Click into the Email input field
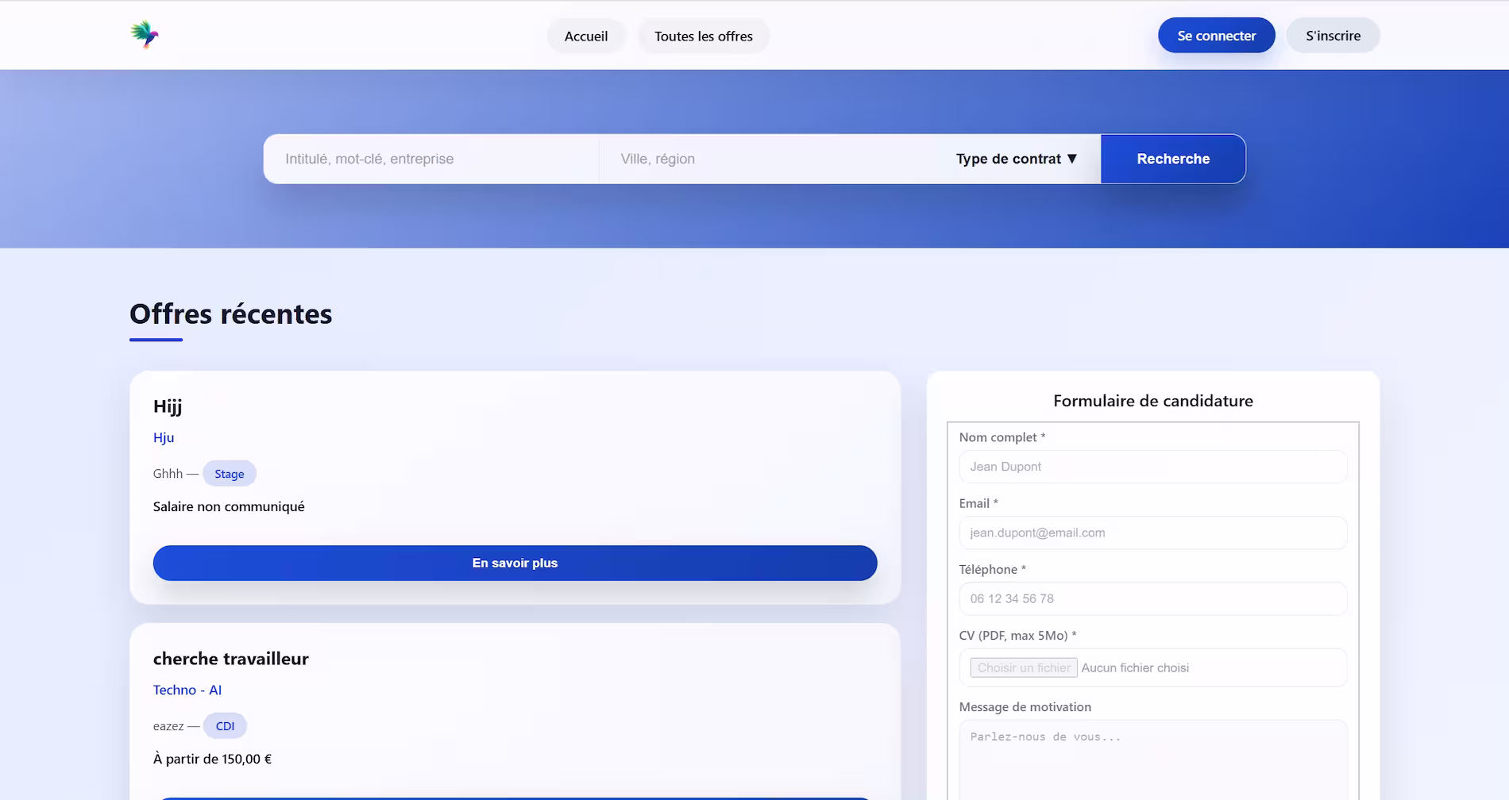The height and width of the screenshot is (800, 1509). (1152, 533)
